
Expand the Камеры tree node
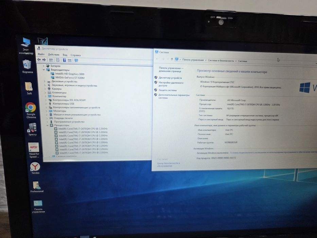tap(45, 89)
